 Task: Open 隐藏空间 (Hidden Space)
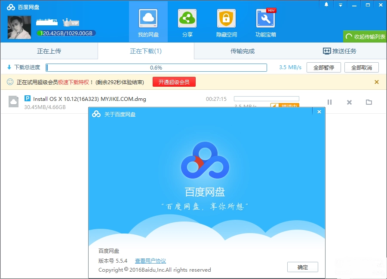tap(226, 21)
